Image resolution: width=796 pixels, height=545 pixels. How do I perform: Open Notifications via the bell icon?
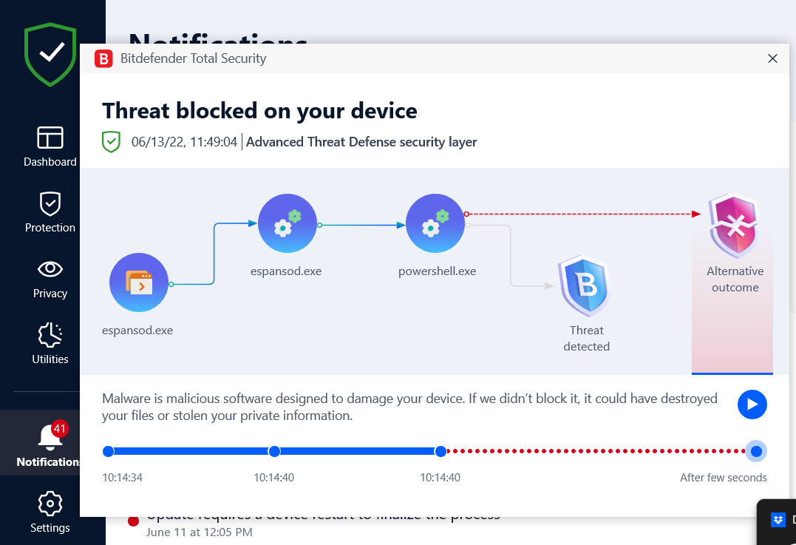[x=48, y=437]
